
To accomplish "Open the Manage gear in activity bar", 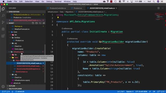I will 3,87.
